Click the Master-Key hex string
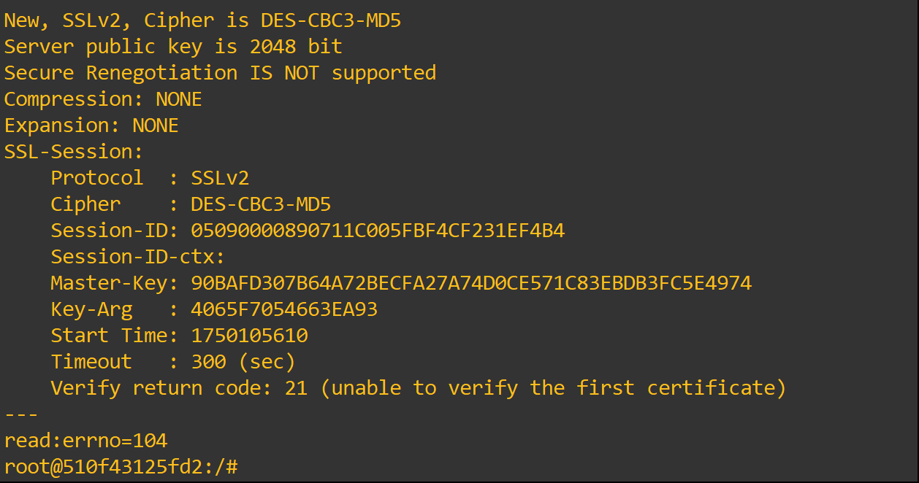The image size is (919, 483). (471, 283)
